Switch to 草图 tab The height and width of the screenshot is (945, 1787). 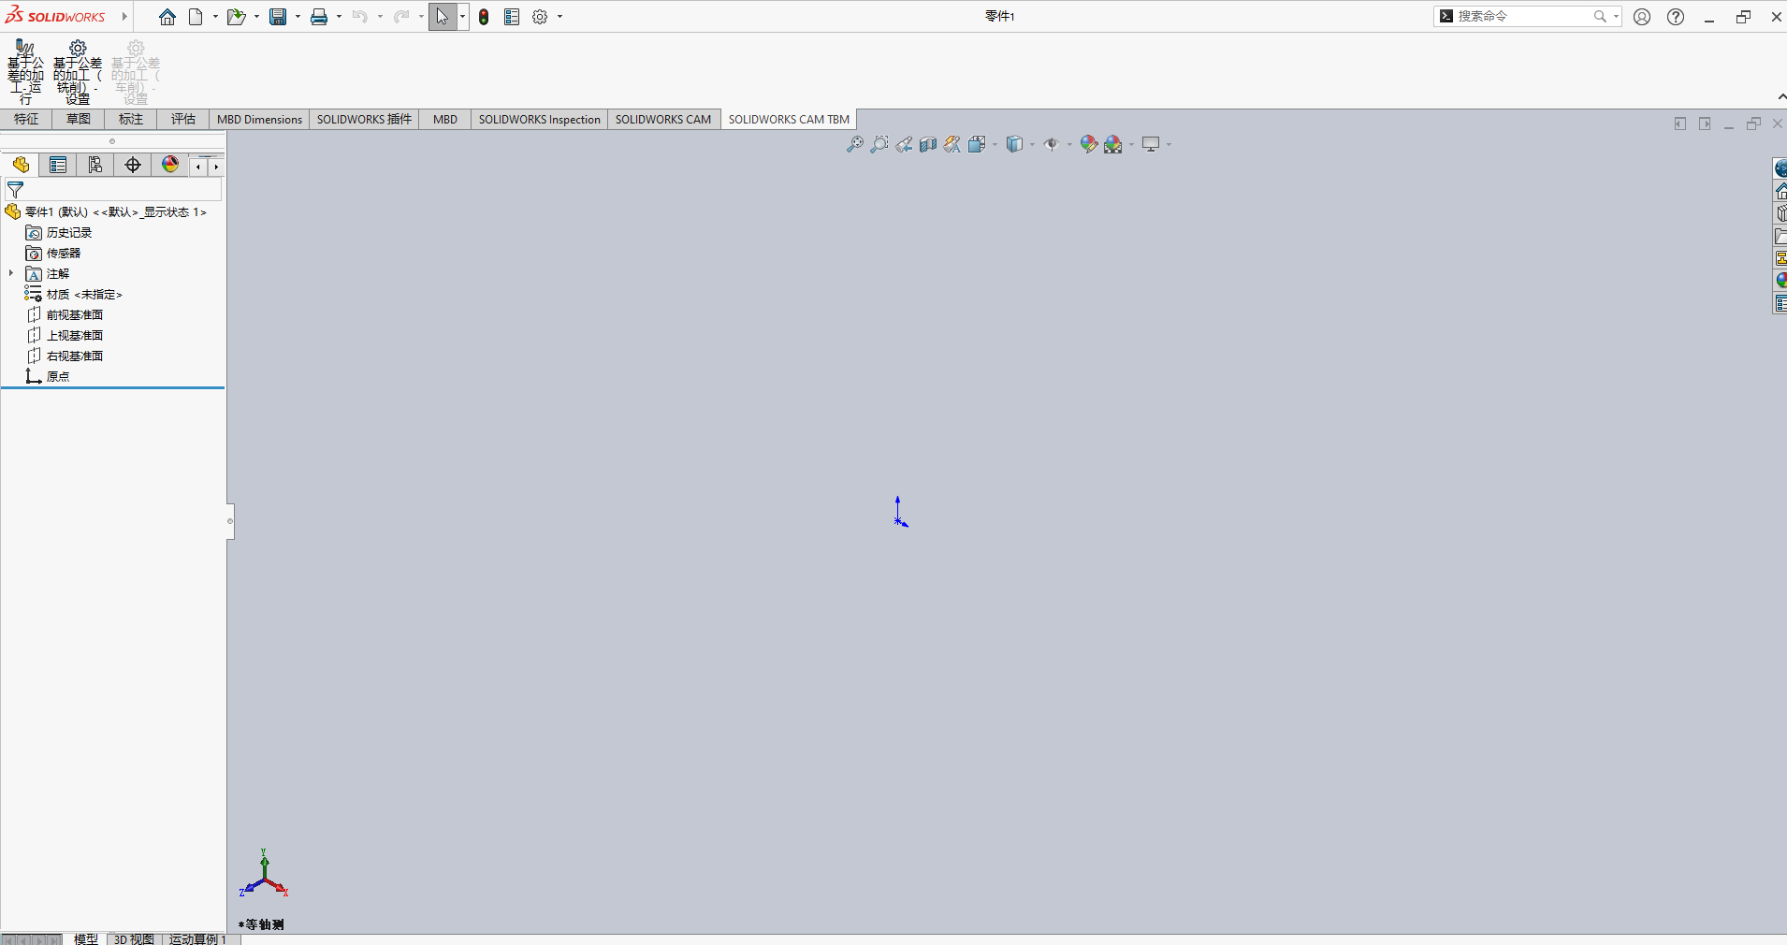click(79, 119)
